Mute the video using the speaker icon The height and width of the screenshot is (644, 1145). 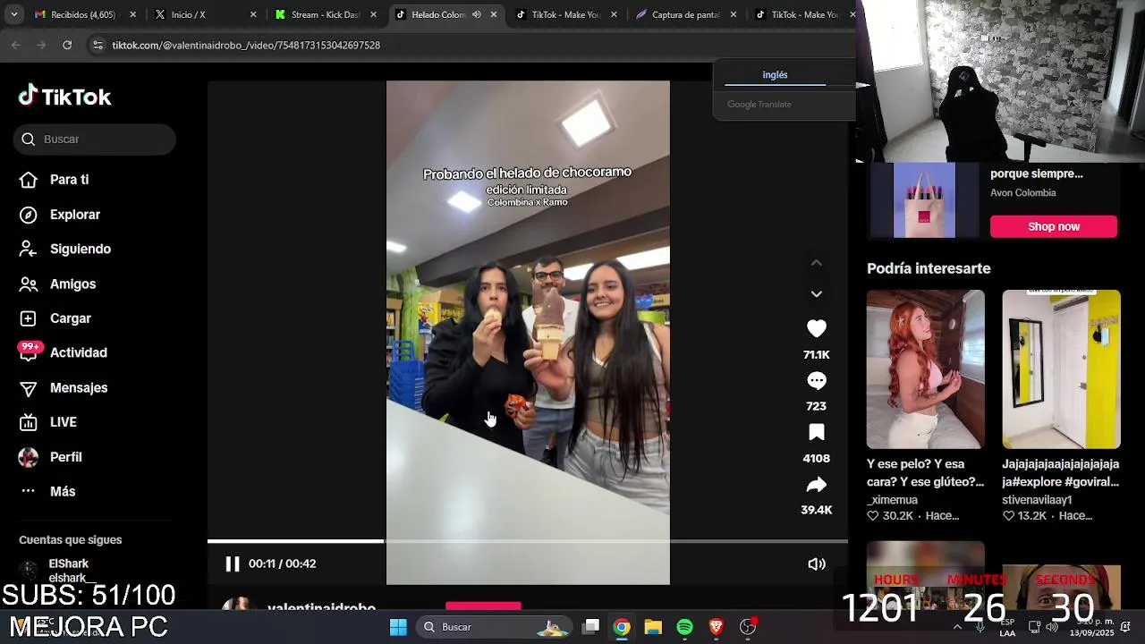click(x=817, y=563)
